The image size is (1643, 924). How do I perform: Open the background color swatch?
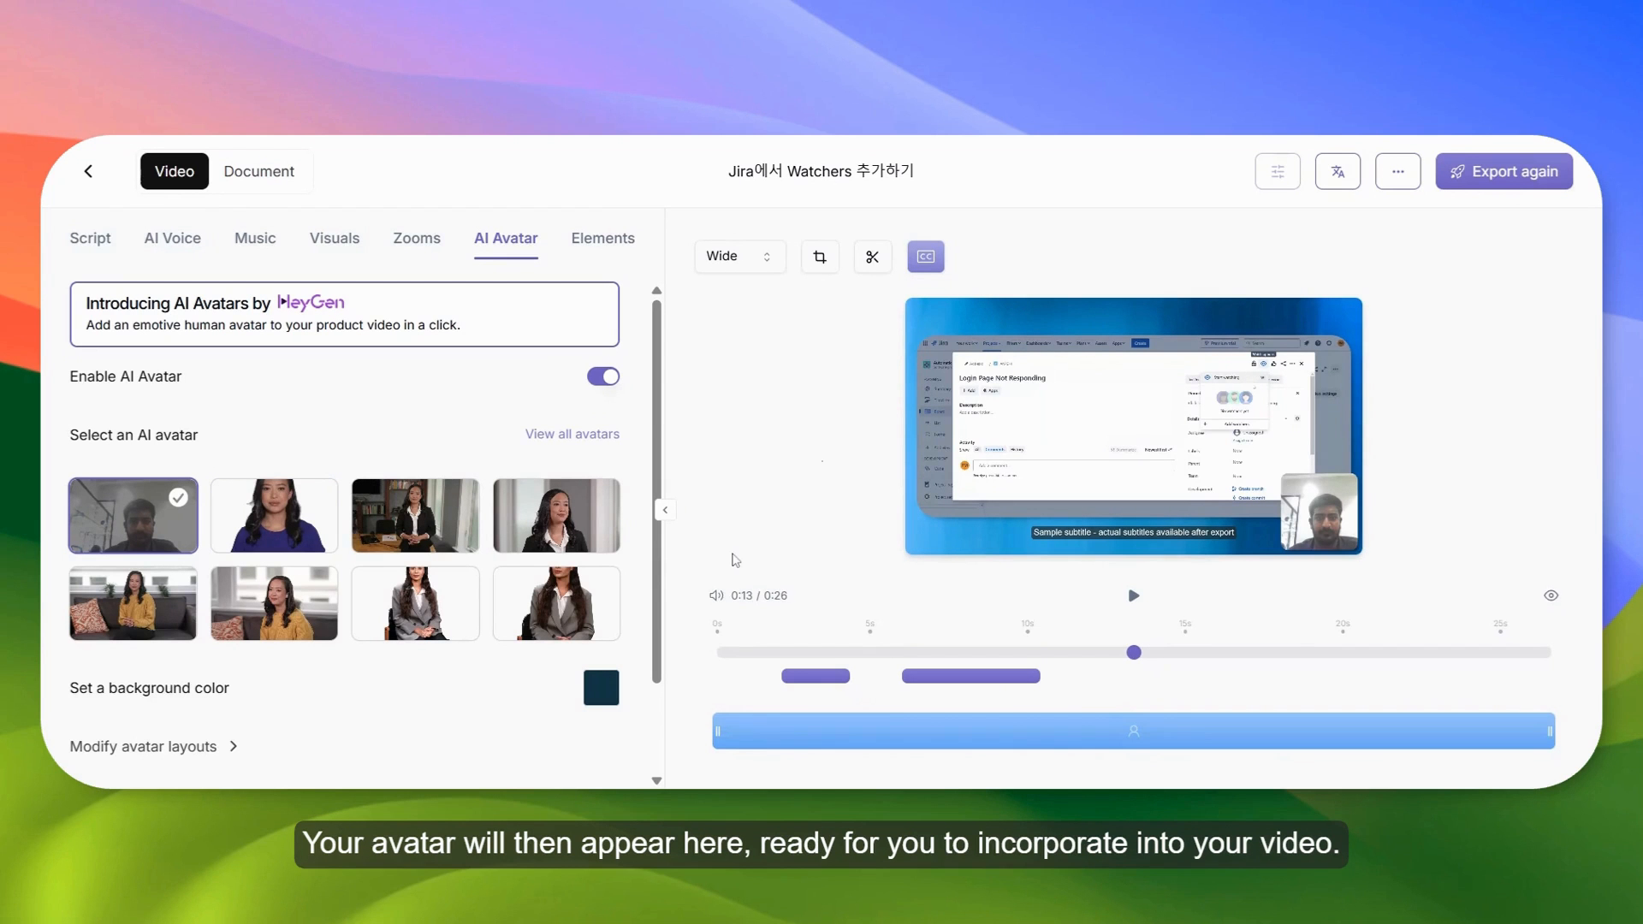(x=601, y=687)
